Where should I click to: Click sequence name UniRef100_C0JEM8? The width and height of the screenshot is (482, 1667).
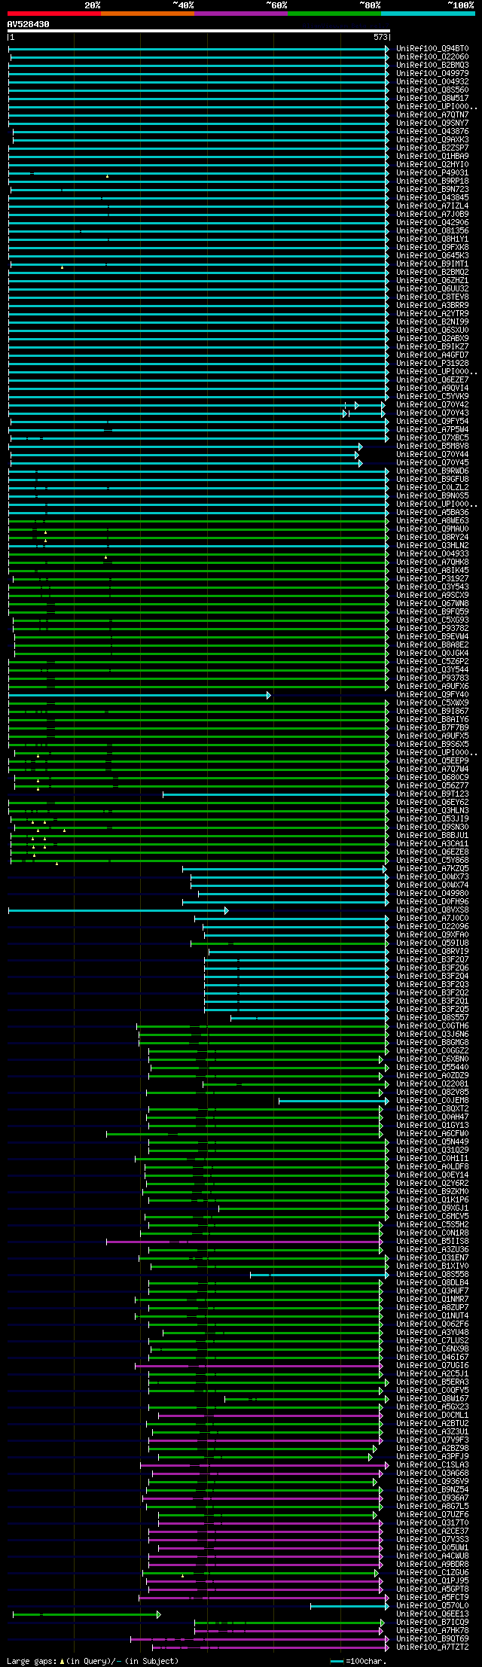(x=432, y=1100)
